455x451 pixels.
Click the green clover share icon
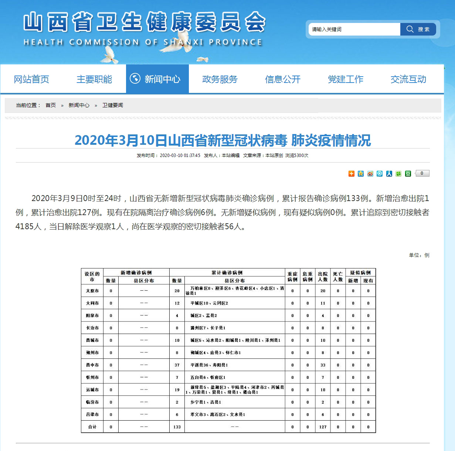coord(398,174)
